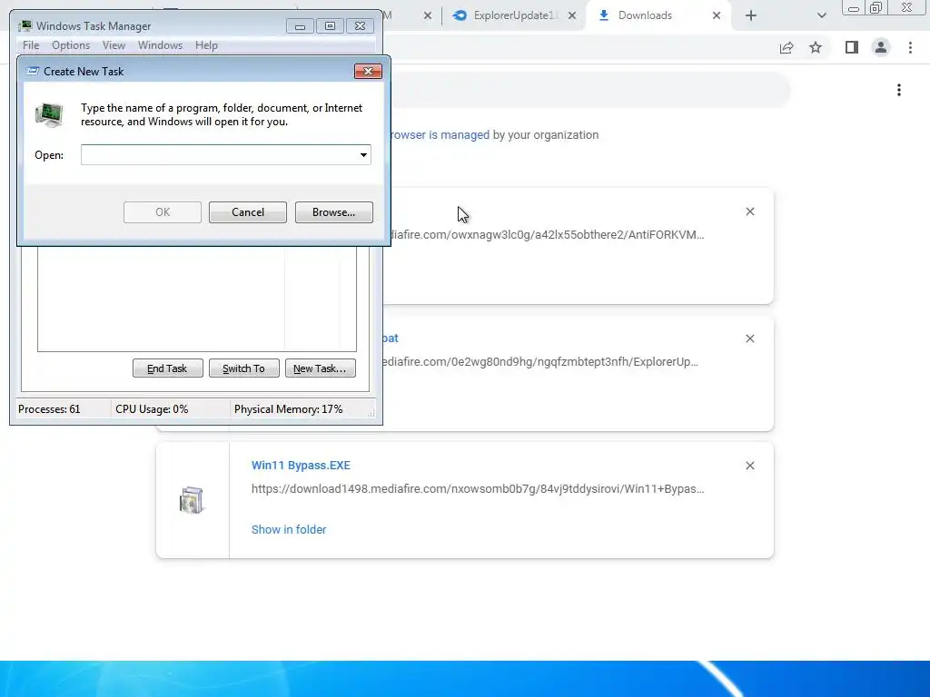Click the Switch To button
930x697 pixels.
tap(243, 368)
